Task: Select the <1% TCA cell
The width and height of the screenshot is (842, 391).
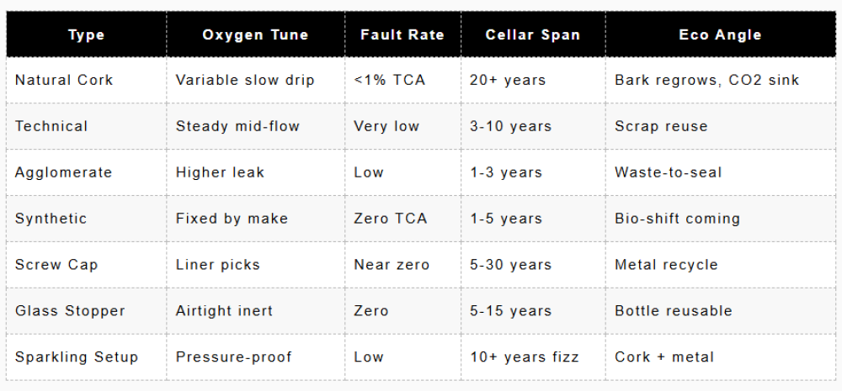Action: coord(390,80)
